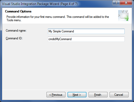The image size is (134, 102).
Task: Click the 'Command Options' heading
Action: pyautogui.click(x=18, y=11)
